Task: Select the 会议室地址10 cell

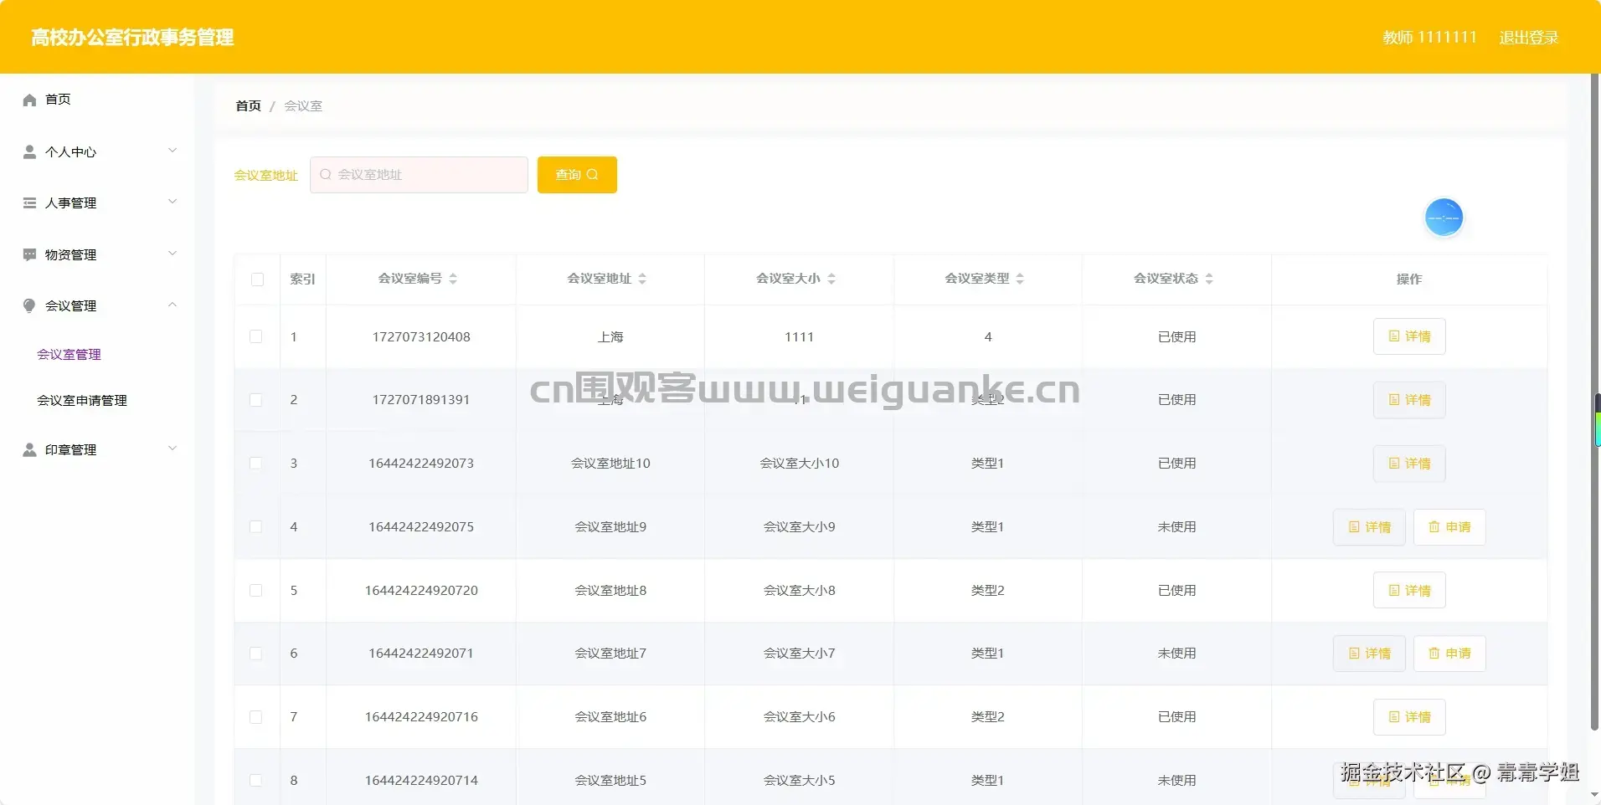Action: (610, 464)
